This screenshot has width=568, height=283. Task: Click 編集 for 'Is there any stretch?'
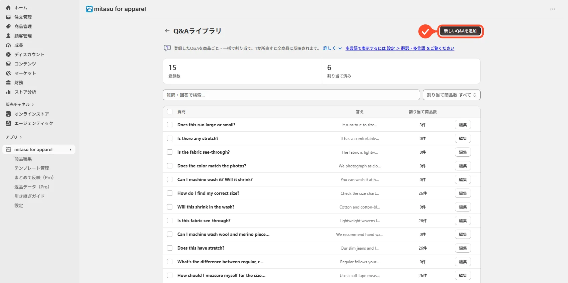tap(463, 138)
